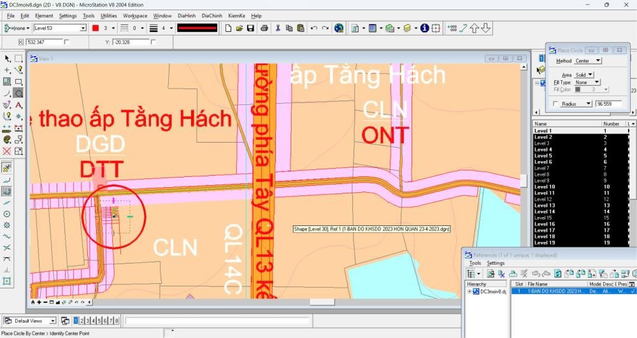Click the Attach Reference icon in References window
The height and width of the screenshot is (338, 637).
(x=490, y=274)
